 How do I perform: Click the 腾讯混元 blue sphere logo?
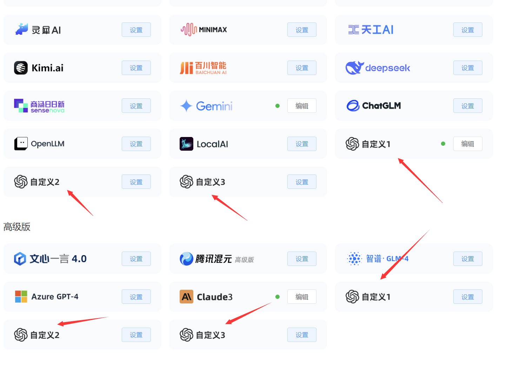186,259
